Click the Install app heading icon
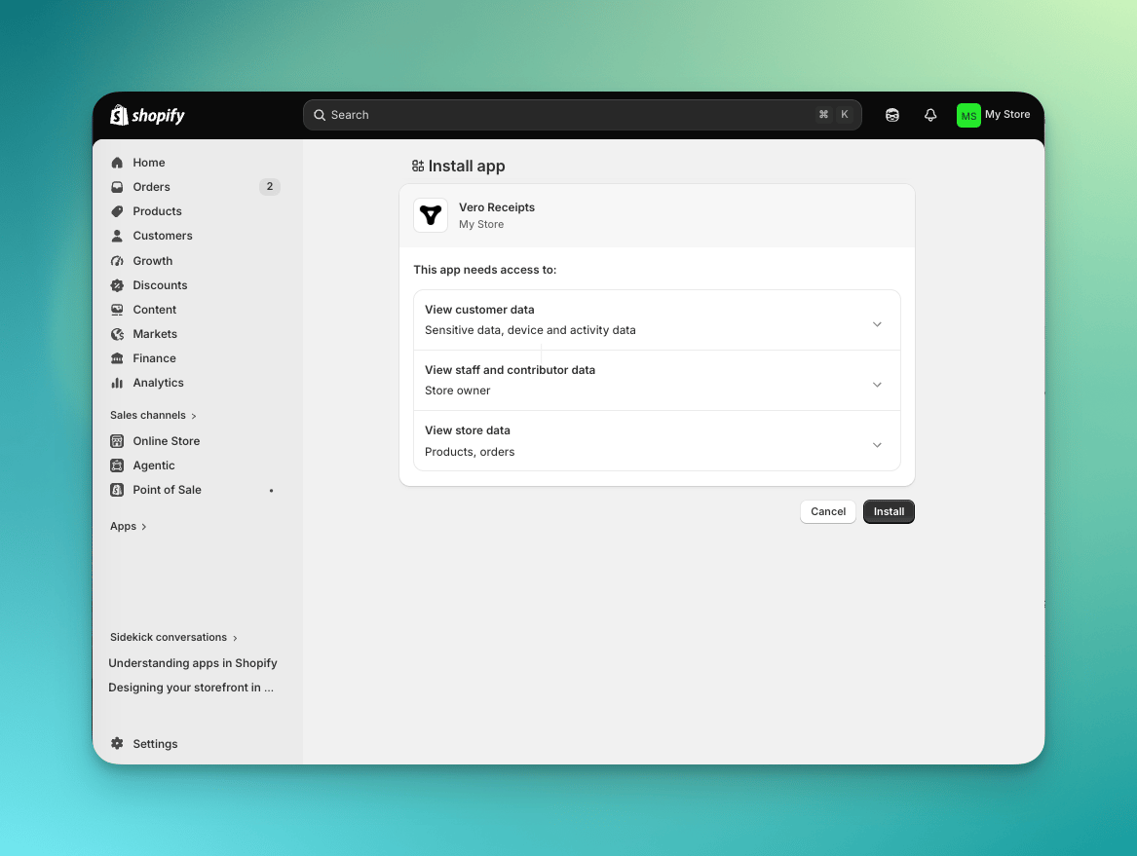The width and height of the screenshot is (1137, 856). tap(418, 166)
